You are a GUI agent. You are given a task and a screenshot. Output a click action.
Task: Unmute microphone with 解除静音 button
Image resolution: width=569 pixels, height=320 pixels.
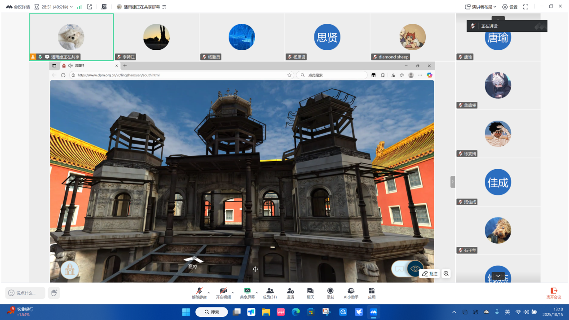pyautogui.click(x=199, y=293)
